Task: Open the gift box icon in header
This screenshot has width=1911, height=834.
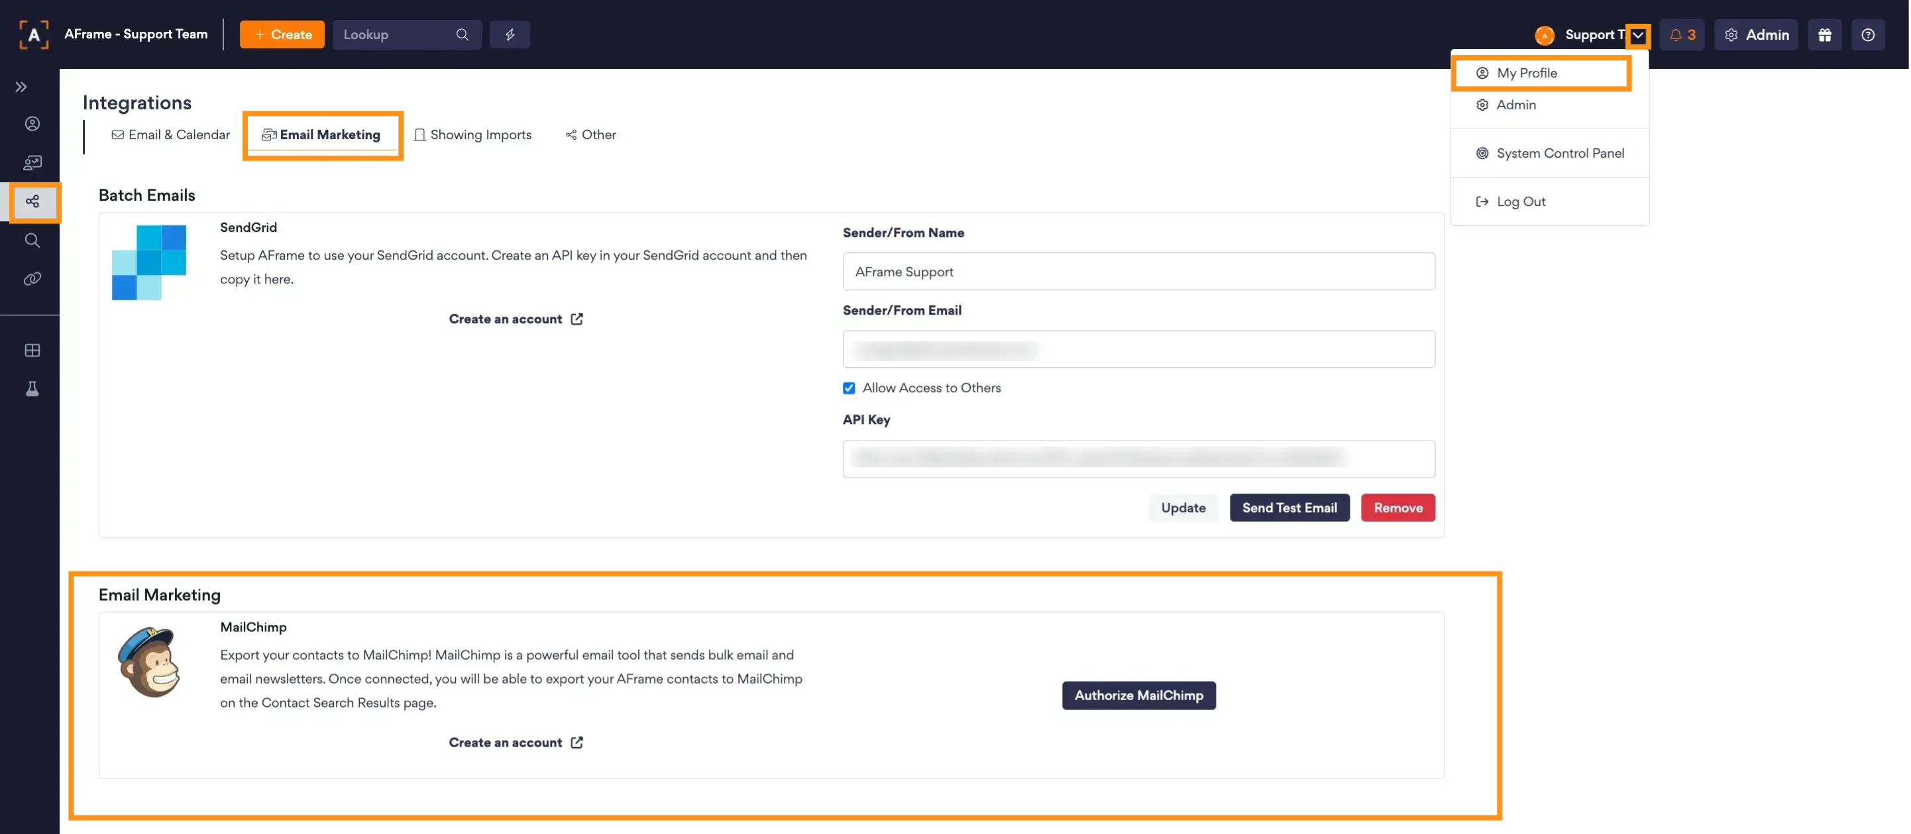Action: pyautogui.click(x=1824, y=34)
